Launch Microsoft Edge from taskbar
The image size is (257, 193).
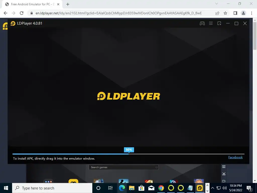122,188
